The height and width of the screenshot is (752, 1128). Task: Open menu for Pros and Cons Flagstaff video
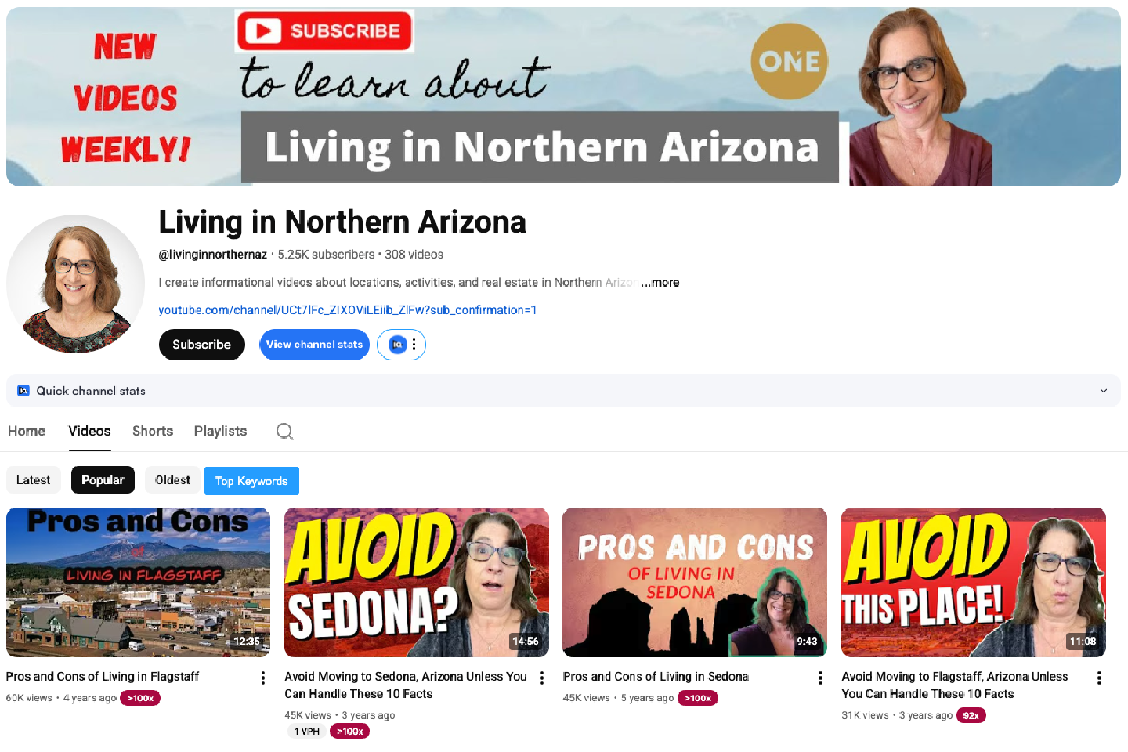[263, 678]
